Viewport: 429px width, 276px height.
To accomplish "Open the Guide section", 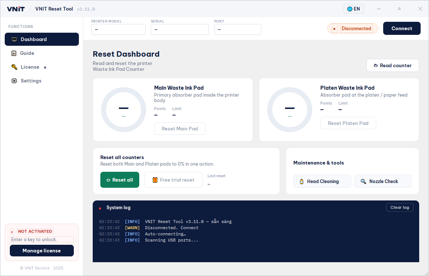I will tap(42, 53).
